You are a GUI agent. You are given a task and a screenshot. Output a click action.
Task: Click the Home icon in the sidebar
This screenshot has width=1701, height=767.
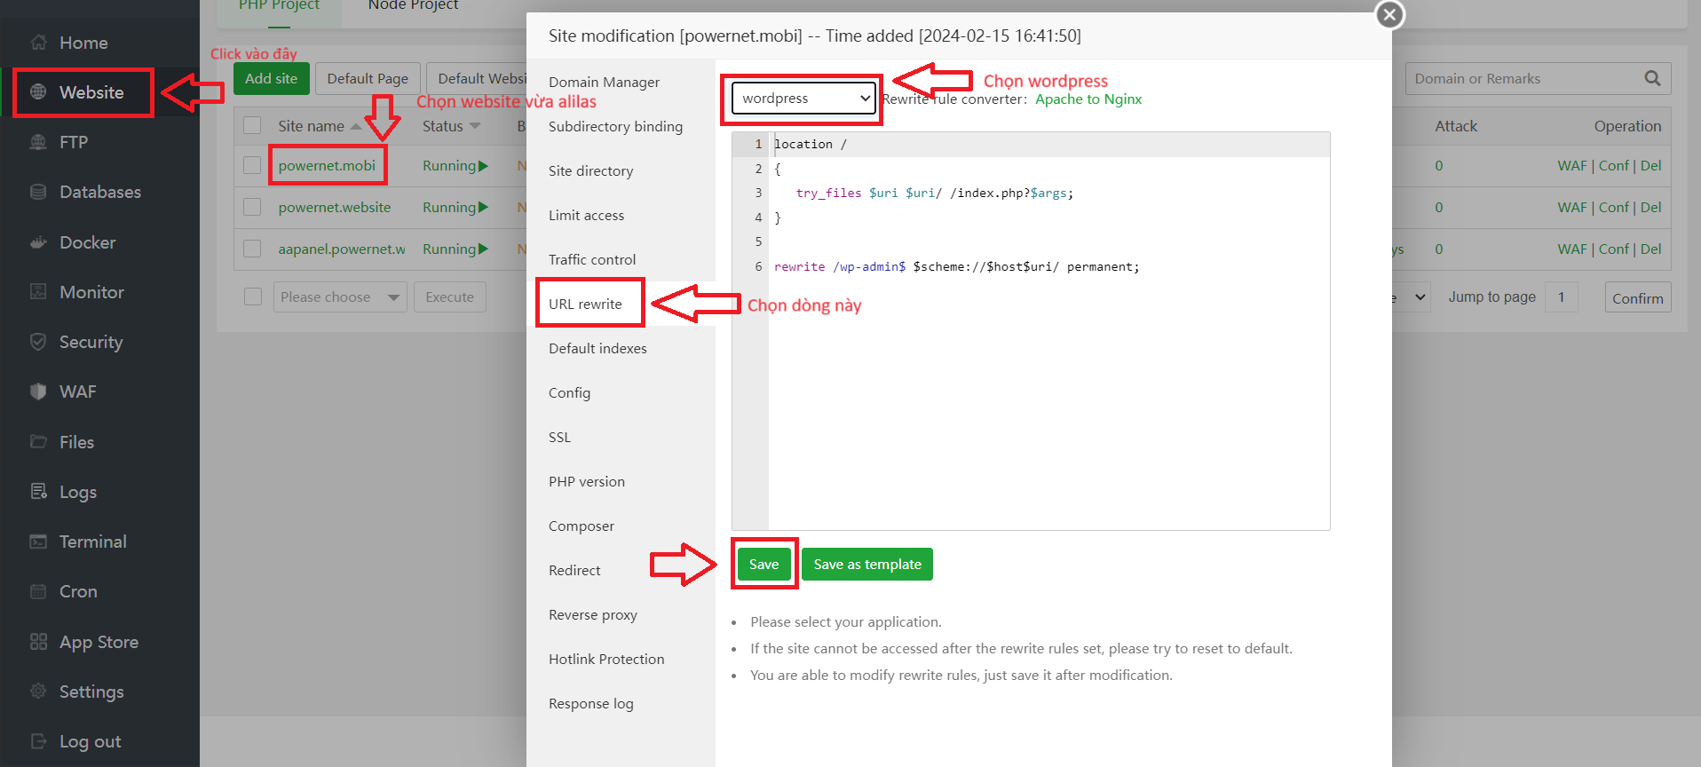pyautogui.click(x=38, y=43)
